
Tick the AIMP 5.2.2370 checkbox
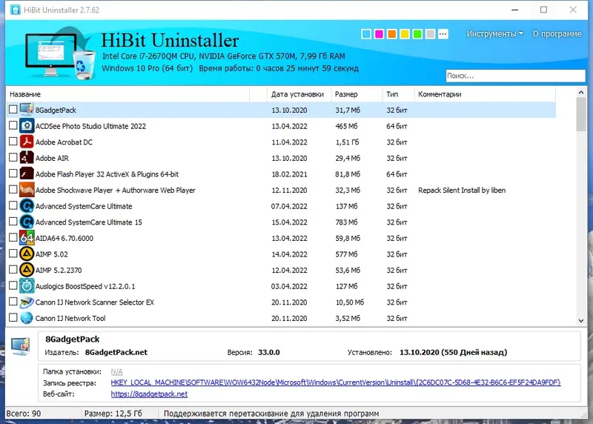point(13,269)
